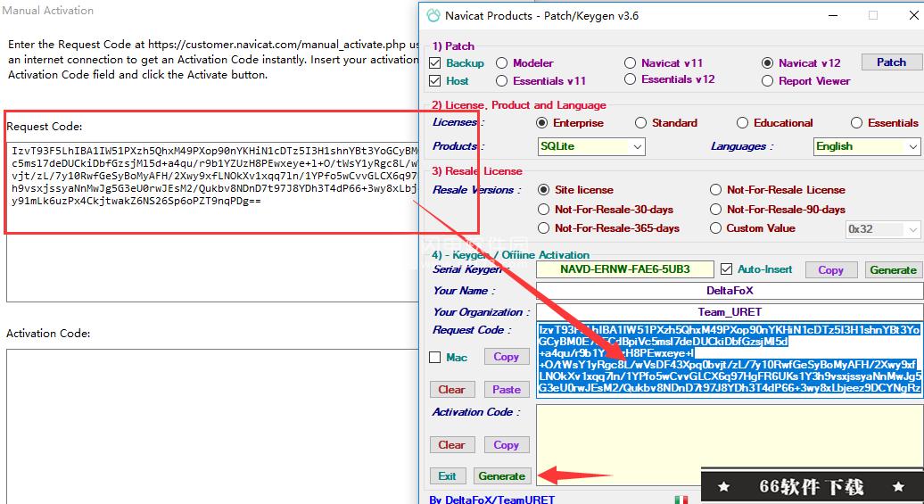924x504 pixels.
Task: Select the Navicat v12 radio option
Action: point(767,63)
